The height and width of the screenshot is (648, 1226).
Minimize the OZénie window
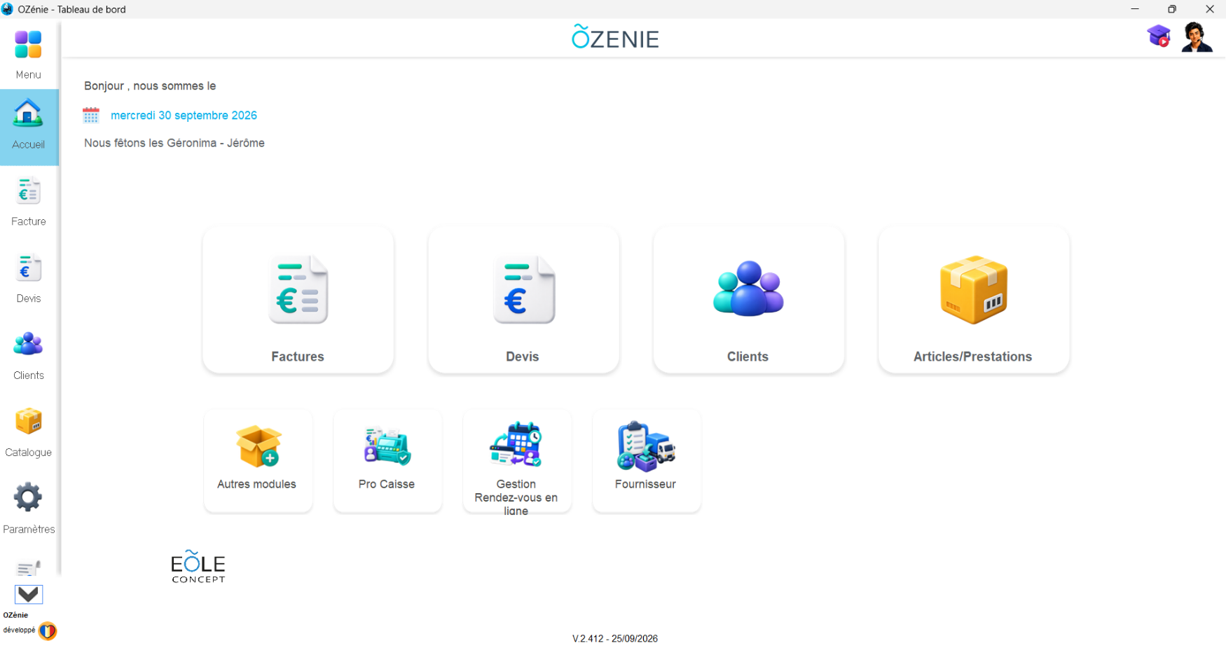tap(1135, 9)
